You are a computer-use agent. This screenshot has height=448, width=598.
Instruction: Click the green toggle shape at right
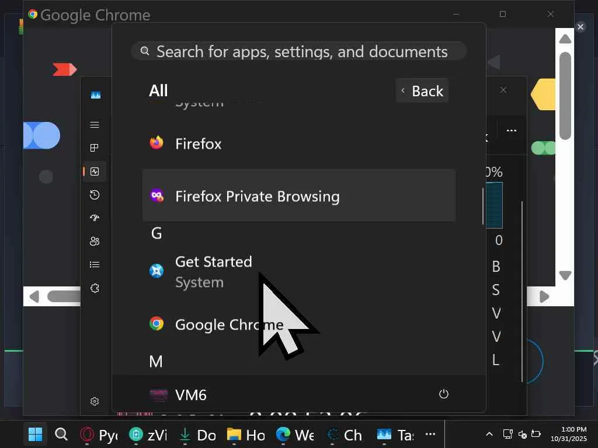click(x=543, y=148)
